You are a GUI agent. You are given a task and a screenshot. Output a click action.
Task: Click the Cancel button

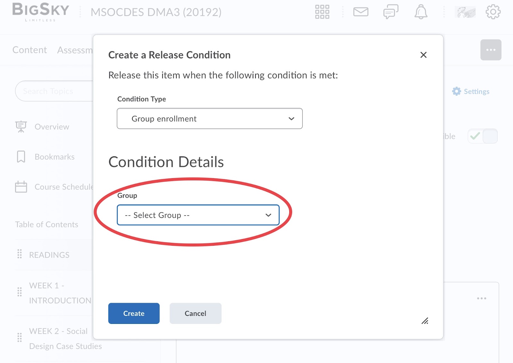coord(196,313)
